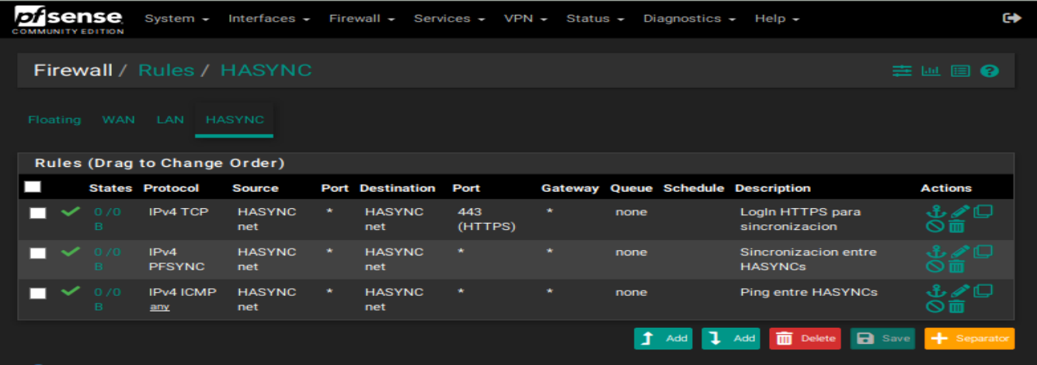Edit the Sincronizacion entre HASYNCs rule

pyautogui.click(x=960, y=252)
